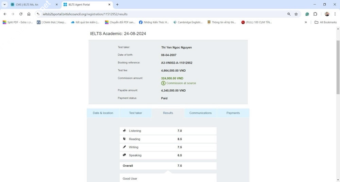Open the Cambridge English bookmark
The width and height of the screenshot is (340, 182).
pos(188,22)
